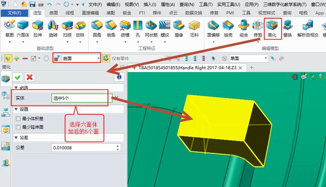
Task: Activate the 旋转 revolve tool
Action: (x=53, y=28)
